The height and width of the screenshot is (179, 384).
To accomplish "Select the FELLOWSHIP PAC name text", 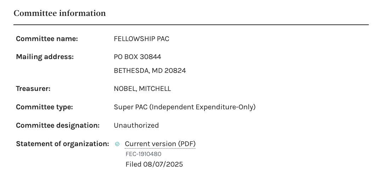I will (x=141, y=39).
